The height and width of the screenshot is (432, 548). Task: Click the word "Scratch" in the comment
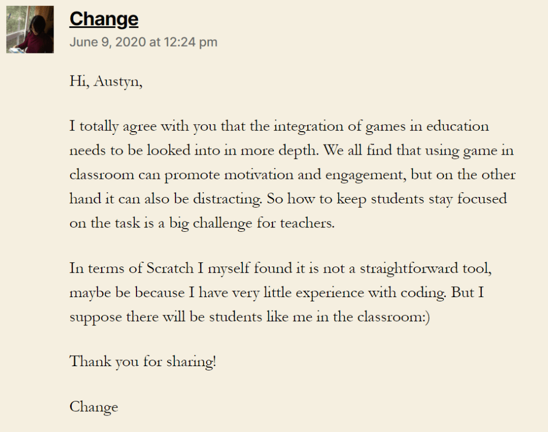point(170,268)
